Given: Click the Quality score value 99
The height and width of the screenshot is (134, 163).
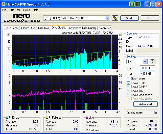Looking at the screenshot, I should (155, 113).
